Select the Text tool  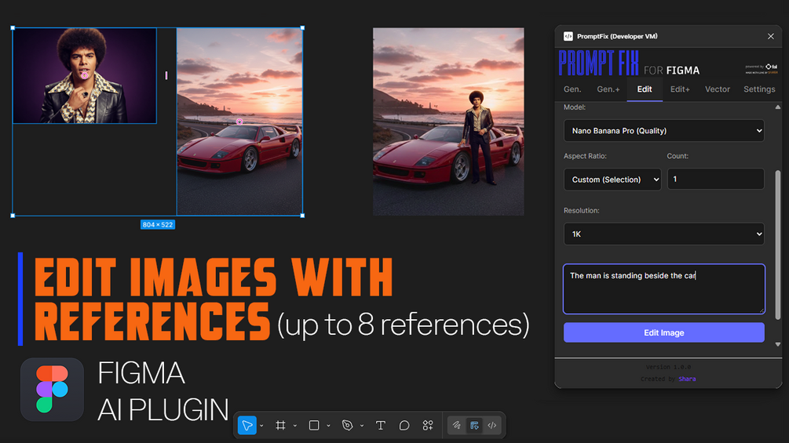[381, 426]
